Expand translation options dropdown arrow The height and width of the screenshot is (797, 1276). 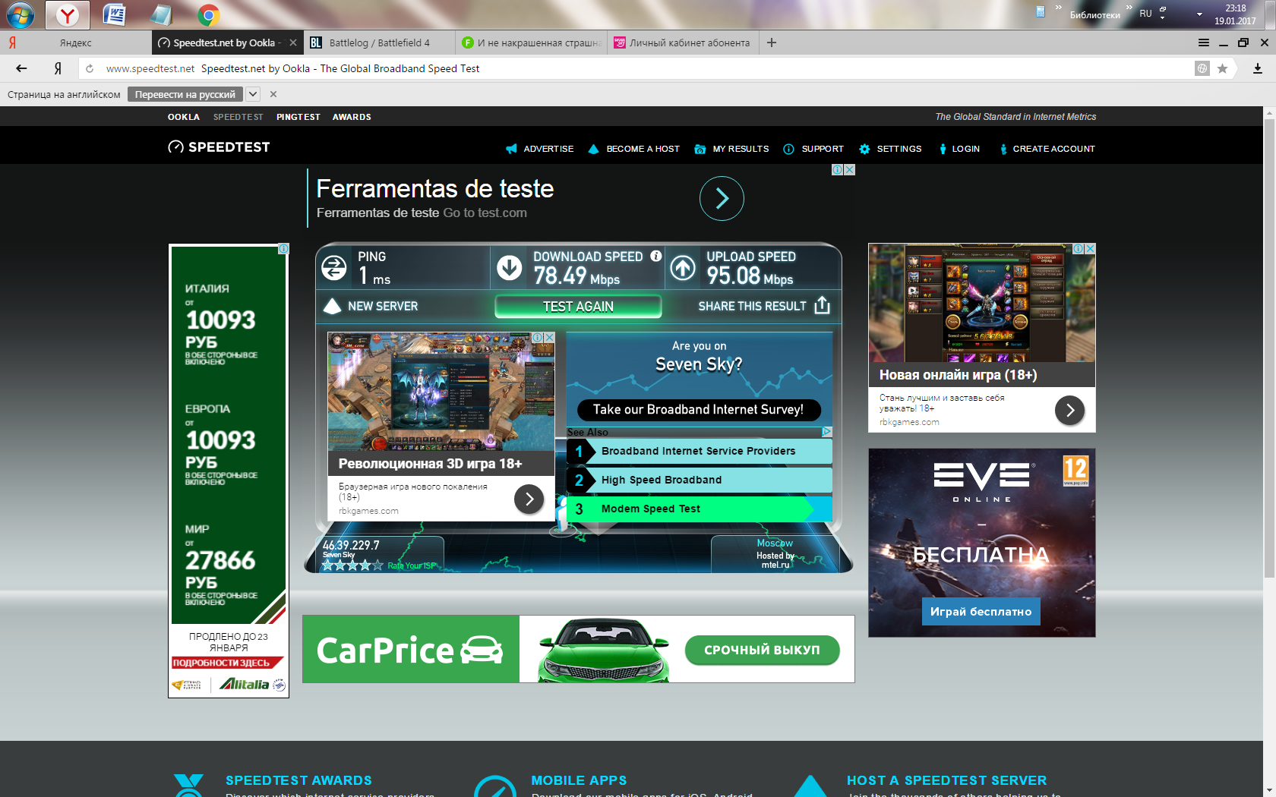pyautogui.click(x=253, y=94)
